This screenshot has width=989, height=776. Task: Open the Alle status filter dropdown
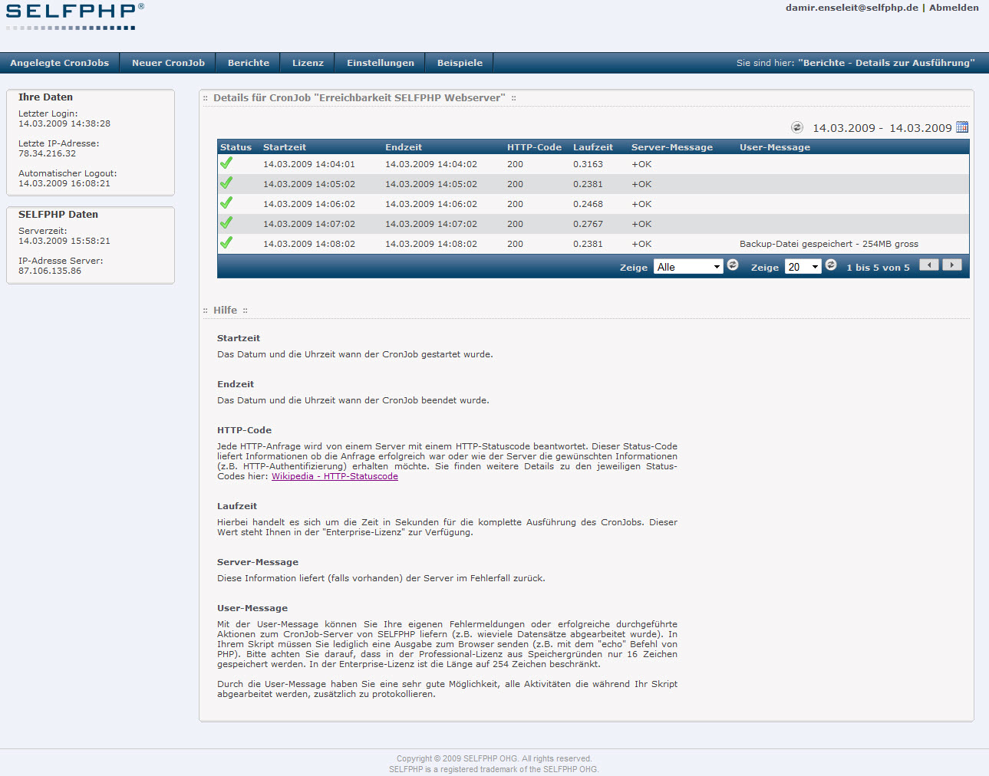(688, 267)
